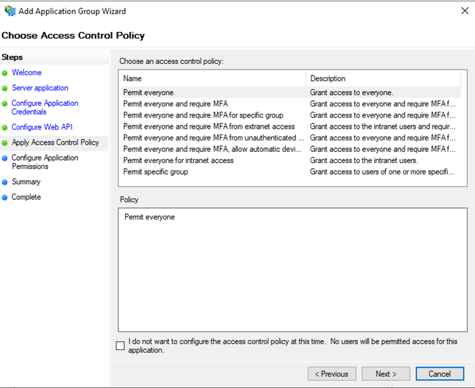Screen dimensions: 475x388
Task: Open the Welcome step link
Action: point(27,73)
